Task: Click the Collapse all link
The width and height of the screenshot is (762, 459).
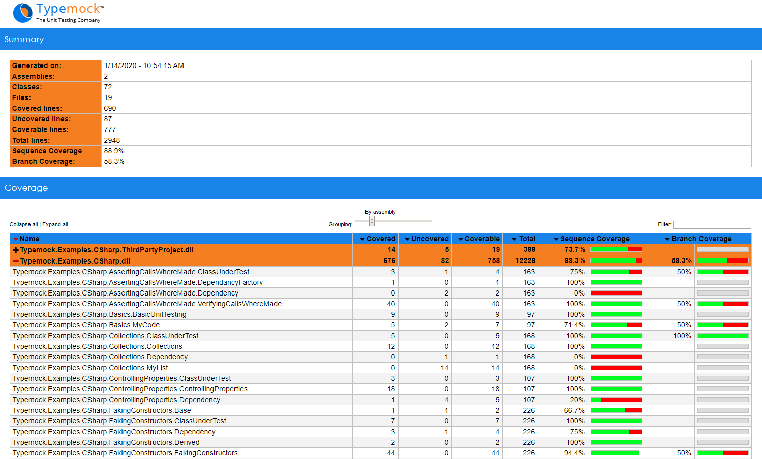Action: (x=23, y=224)
